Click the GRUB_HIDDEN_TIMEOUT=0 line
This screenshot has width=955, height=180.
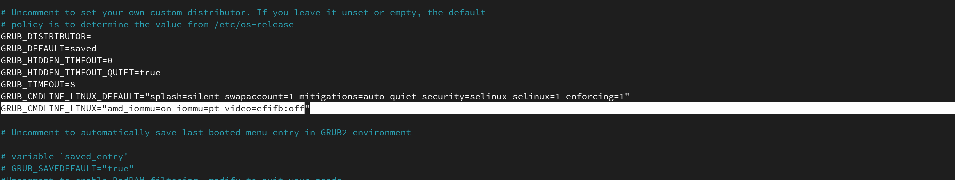pos(56,60)
